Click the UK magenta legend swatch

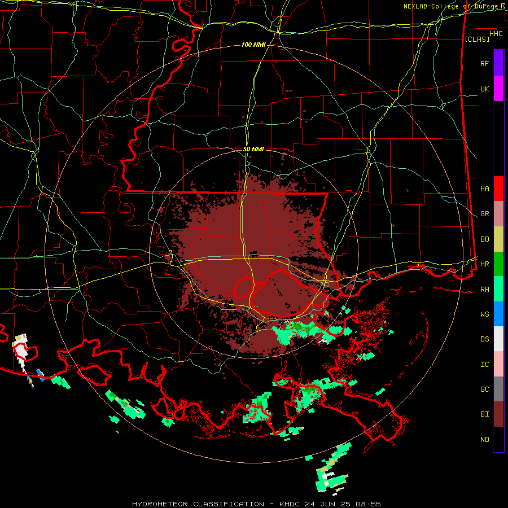coord(498,89)
